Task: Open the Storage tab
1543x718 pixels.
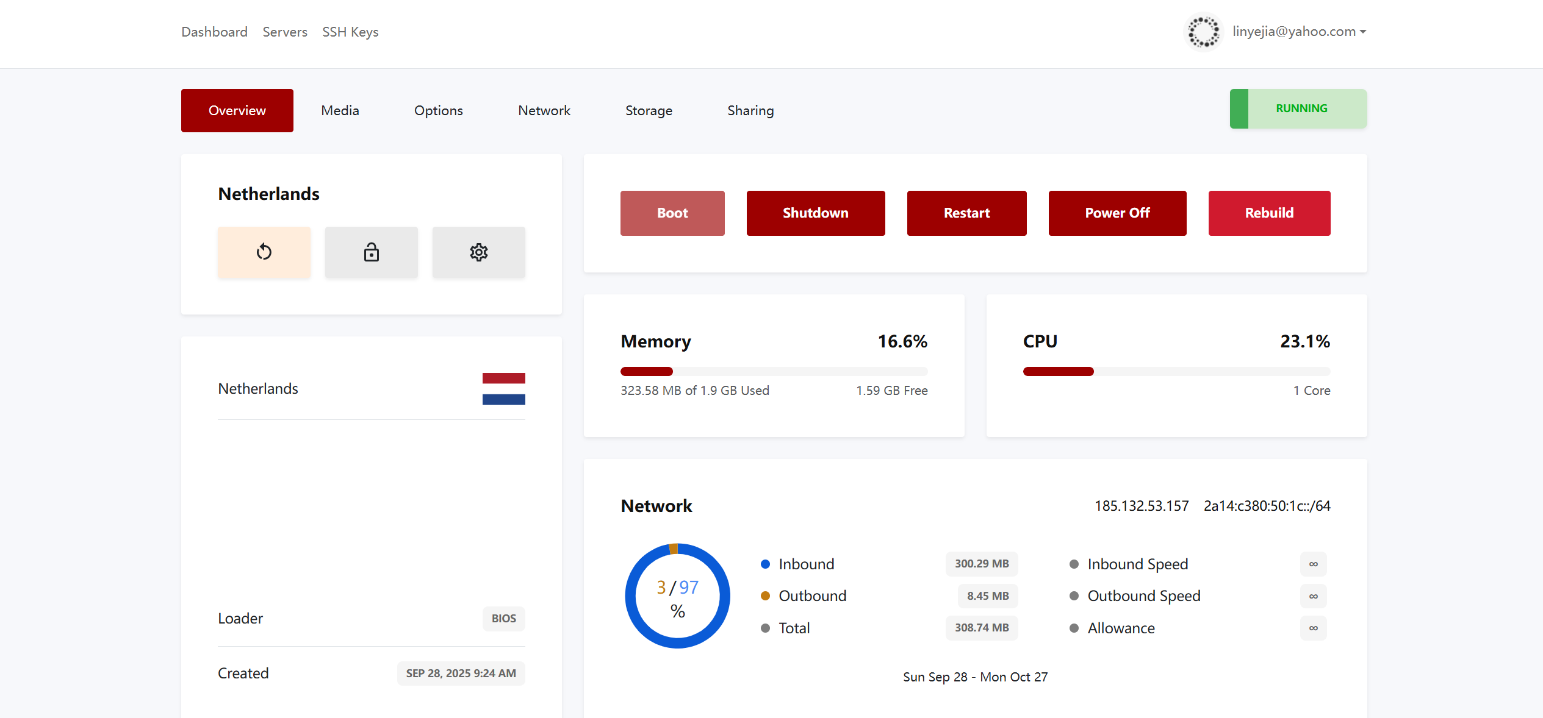Action: click(649, 110)
